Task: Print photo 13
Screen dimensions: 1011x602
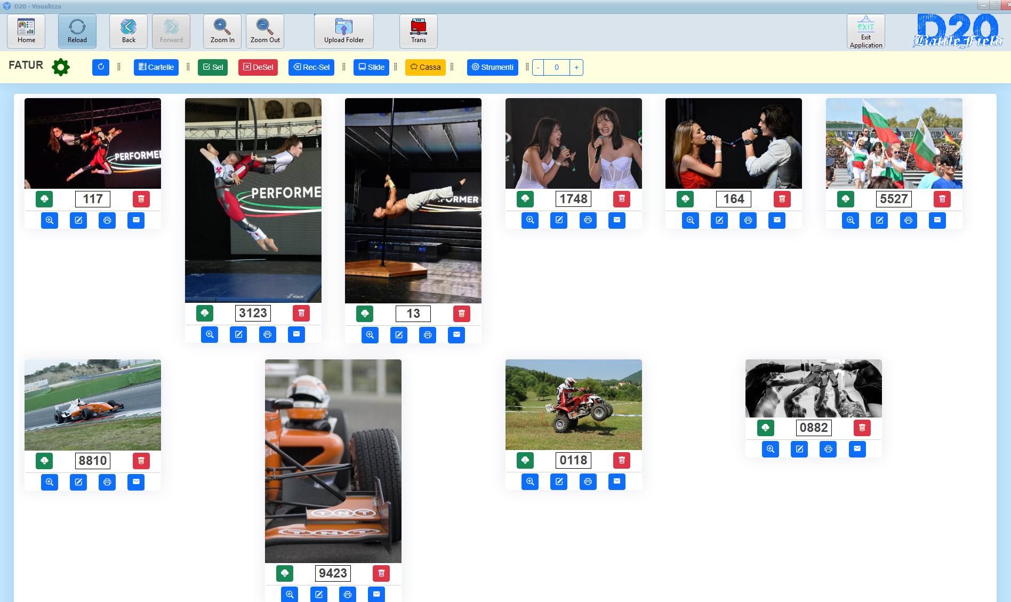Action: (428, 335)
